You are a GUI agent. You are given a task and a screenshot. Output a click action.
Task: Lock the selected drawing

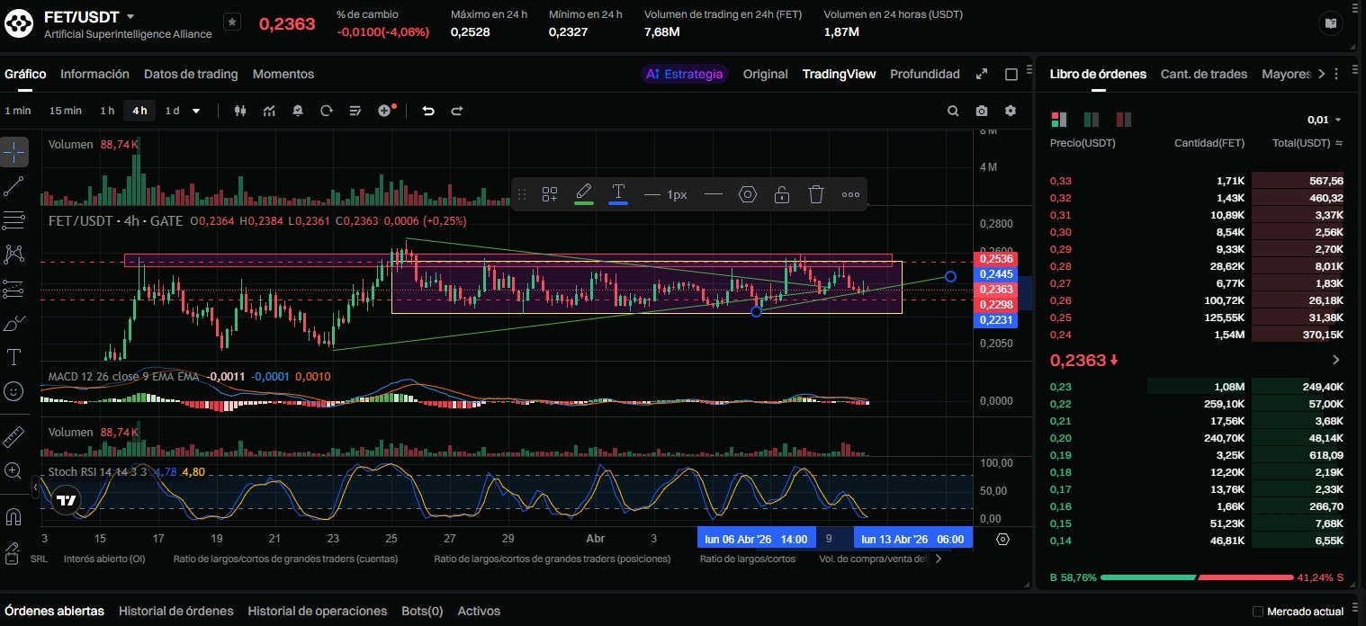[x=782, y=194]
